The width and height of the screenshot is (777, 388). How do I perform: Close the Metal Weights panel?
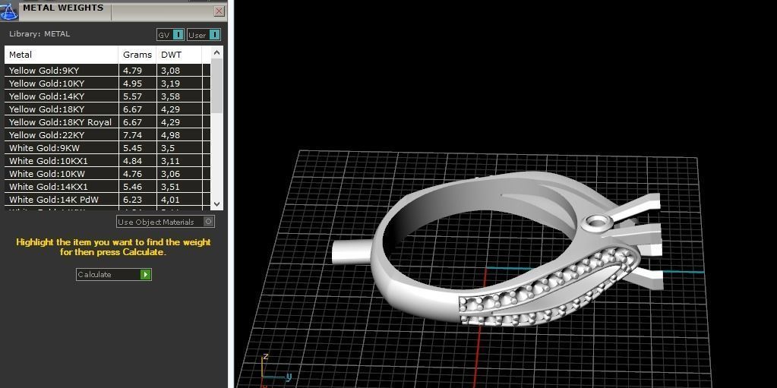219,11
